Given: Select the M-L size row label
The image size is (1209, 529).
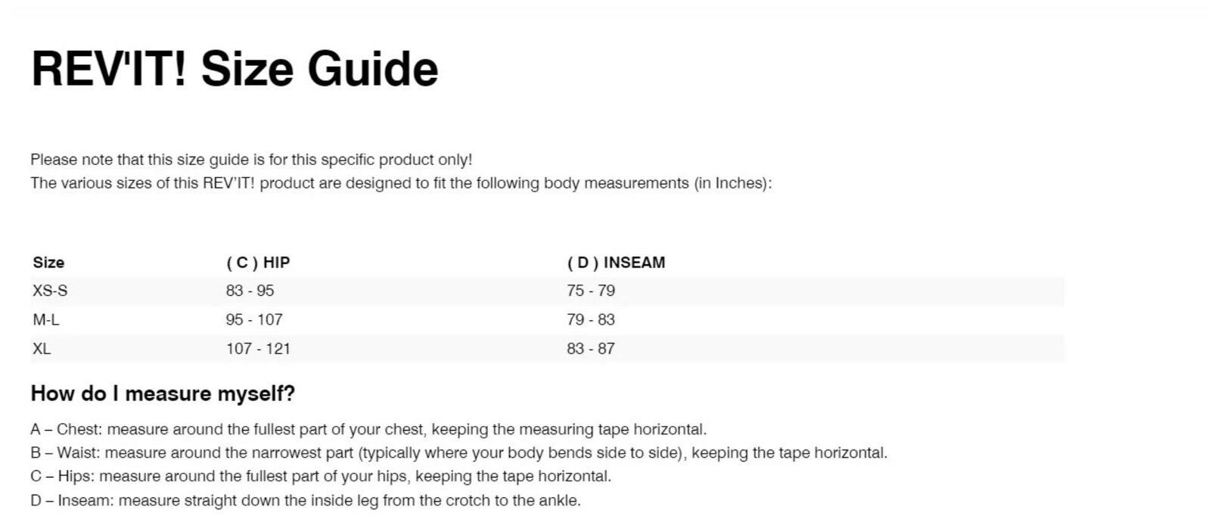Looking at the screenshot, I should pyautogui.click(x=46, y=320).
